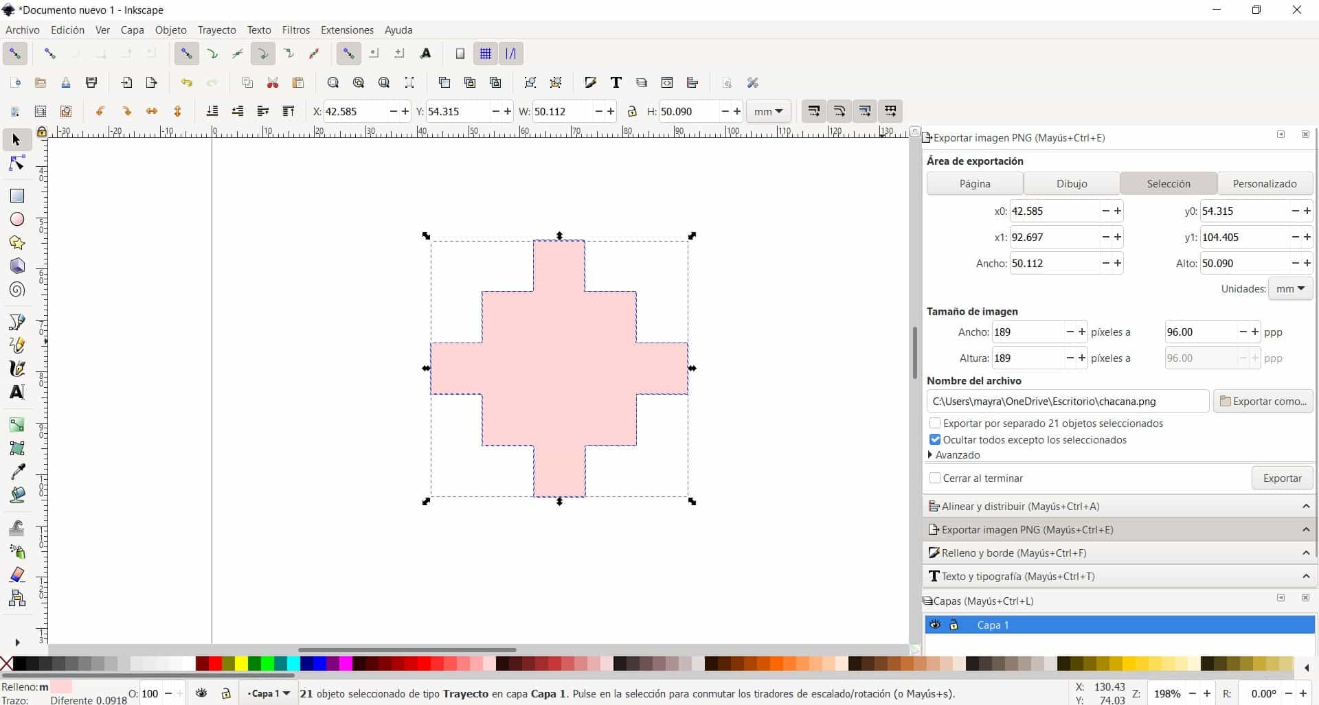
Task: Choose Selección export area button
Action: [x=1169, y=183]
